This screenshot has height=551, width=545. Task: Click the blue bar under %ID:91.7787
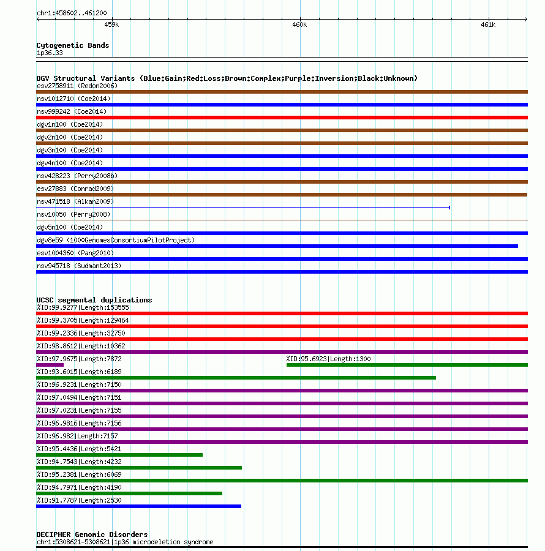(x=139, y=506)
